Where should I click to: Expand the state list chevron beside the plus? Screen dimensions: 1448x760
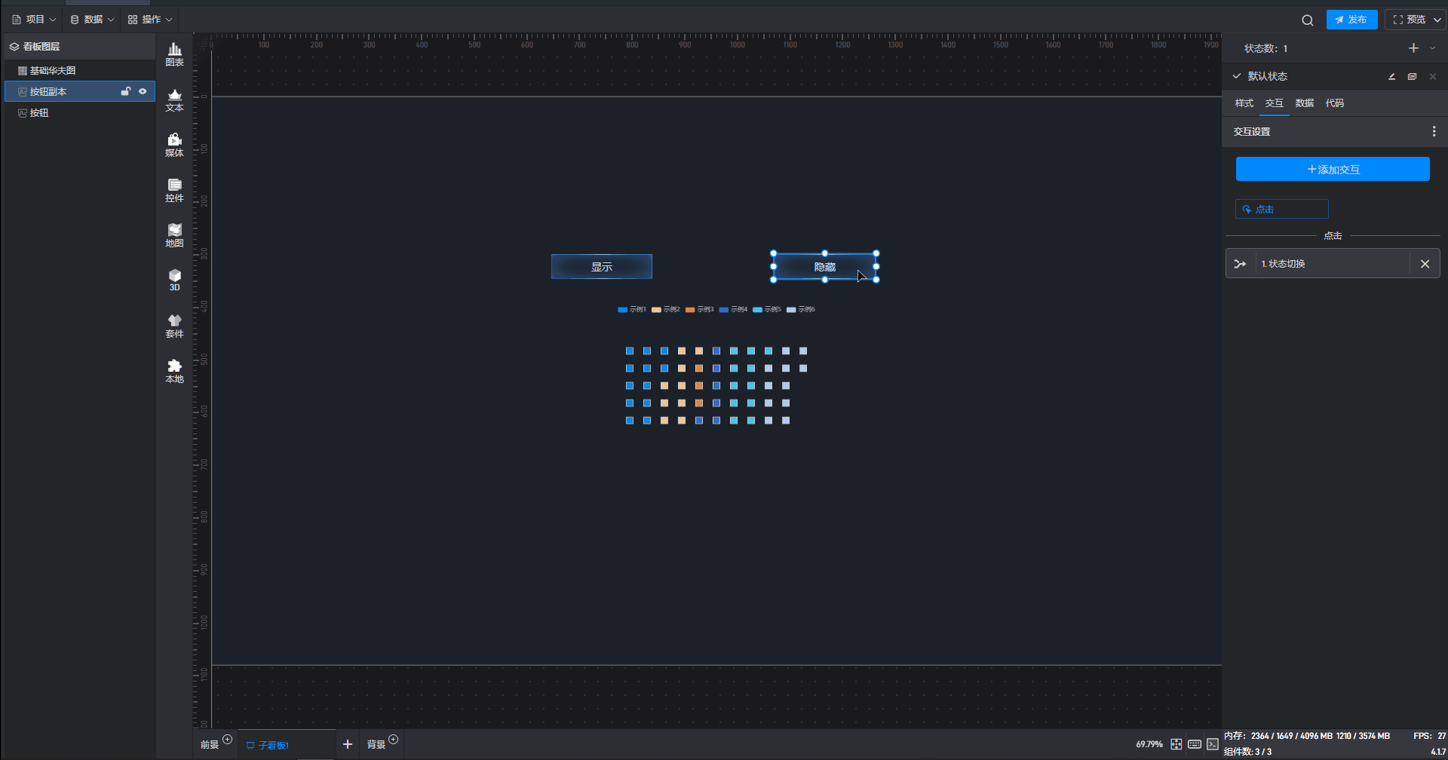click(1433, 48)
